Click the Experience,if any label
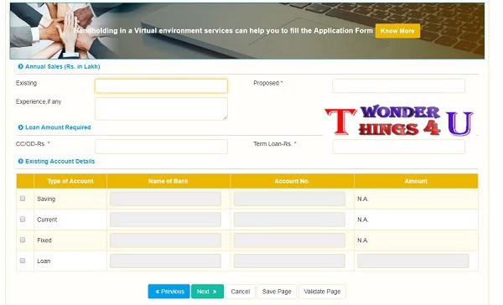The height and width of the screenshot is (305, 503). click(x=39, y=101)
